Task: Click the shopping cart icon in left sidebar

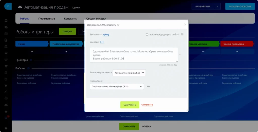Action: (6, 85)
